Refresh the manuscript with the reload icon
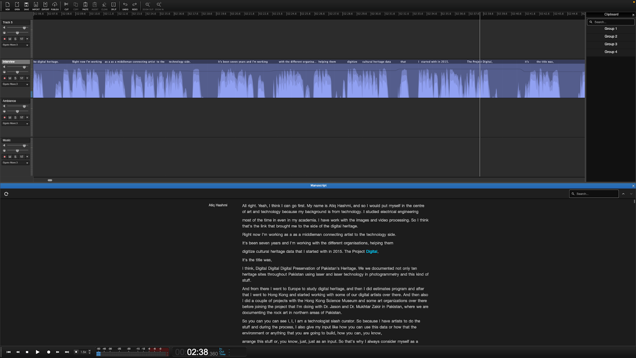Screen dimensions: 636x358 6,194
